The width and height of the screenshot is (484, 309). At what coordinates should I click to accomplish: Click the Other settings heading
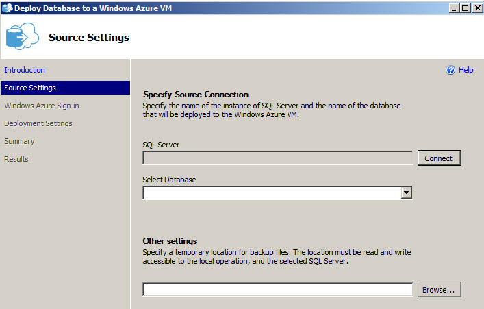coord(170,241)
